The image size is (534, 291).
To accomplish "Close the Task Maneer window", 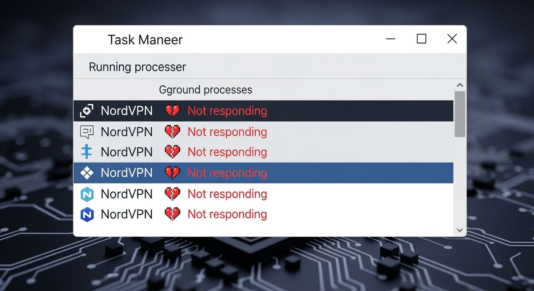I will tap(452, 39).
